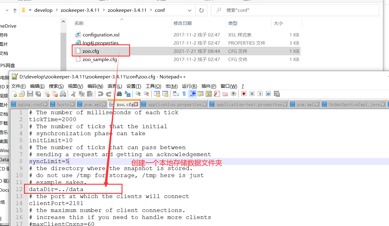The height and width of the screenshot is (226, 389).
Task: Click the Paste toolbar icon
Action: [x=90, y=94]
